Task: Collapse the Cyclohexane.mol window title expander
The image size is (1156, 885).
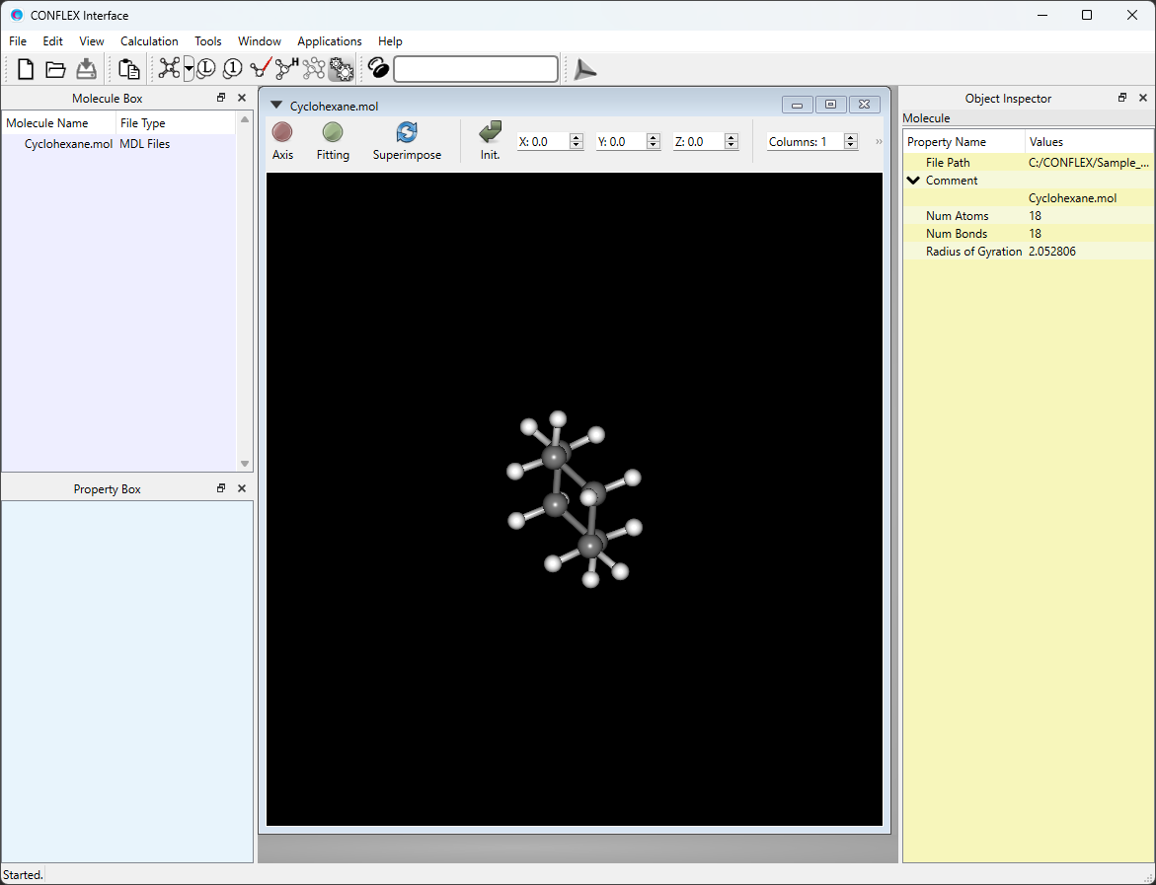Action: click(x=275, y=106)
